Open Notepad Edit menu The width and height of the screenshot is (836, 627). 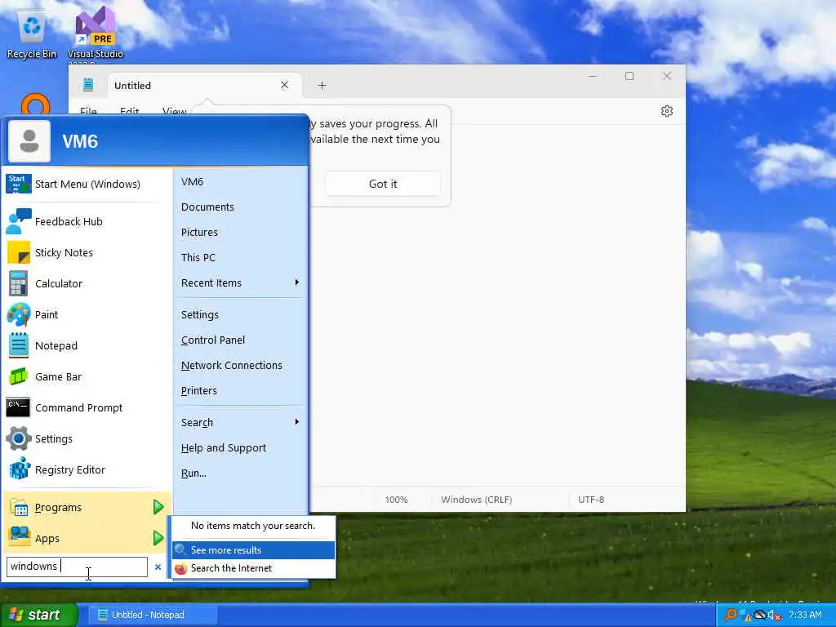[x=130, y=111]
